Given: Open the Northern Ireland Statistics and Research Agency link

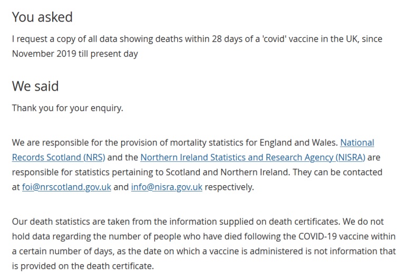Looking at the screenshot, I should [x=253, y=157].
